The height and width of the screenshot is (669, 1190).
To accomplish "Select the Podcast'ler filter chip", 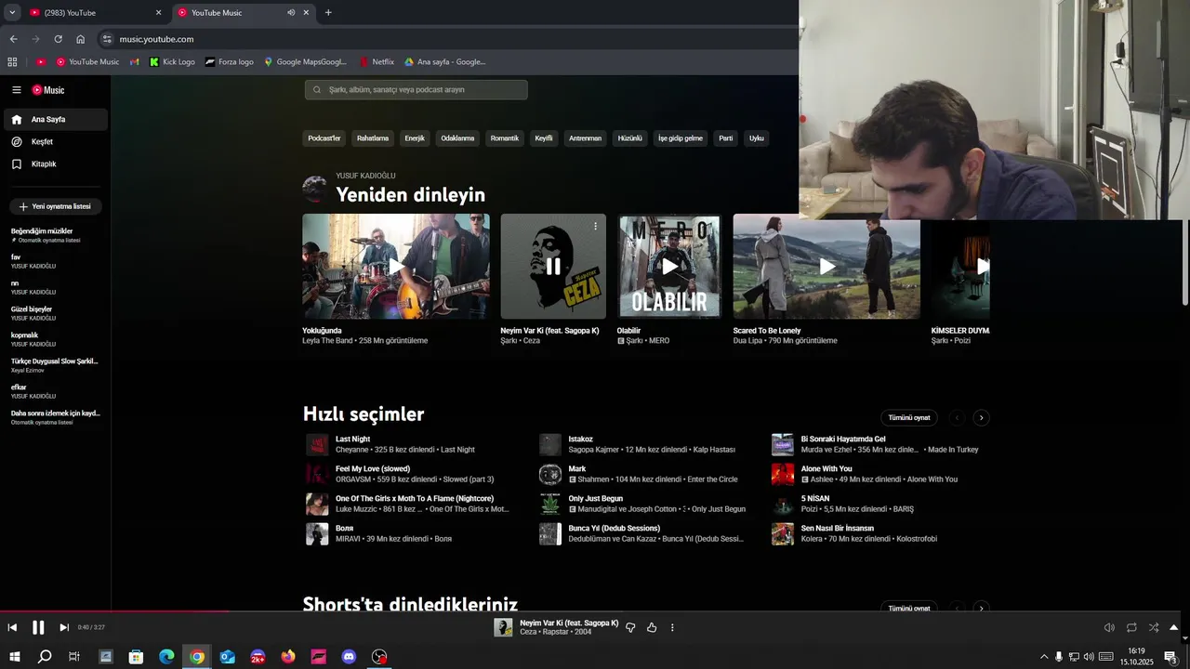I will 324,138.
